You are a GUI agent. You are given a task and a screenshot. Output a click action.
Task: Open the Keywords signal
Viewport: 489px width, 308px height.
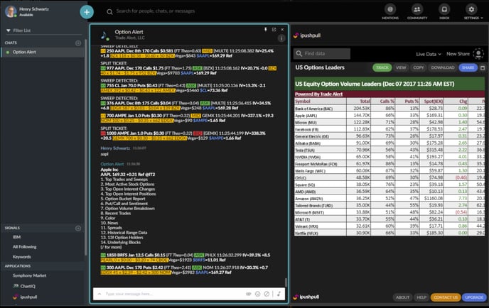click(22, 257)
